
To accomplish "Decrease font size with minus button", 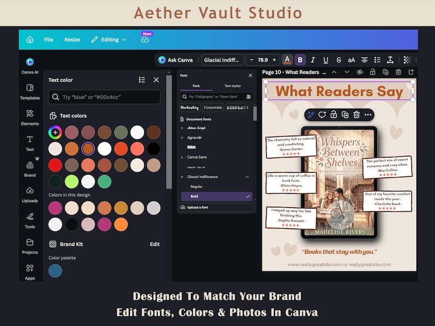I will (x=251, y=60).
